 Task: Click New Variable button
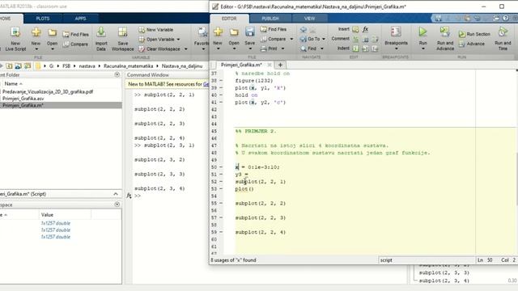pos(155,30)
